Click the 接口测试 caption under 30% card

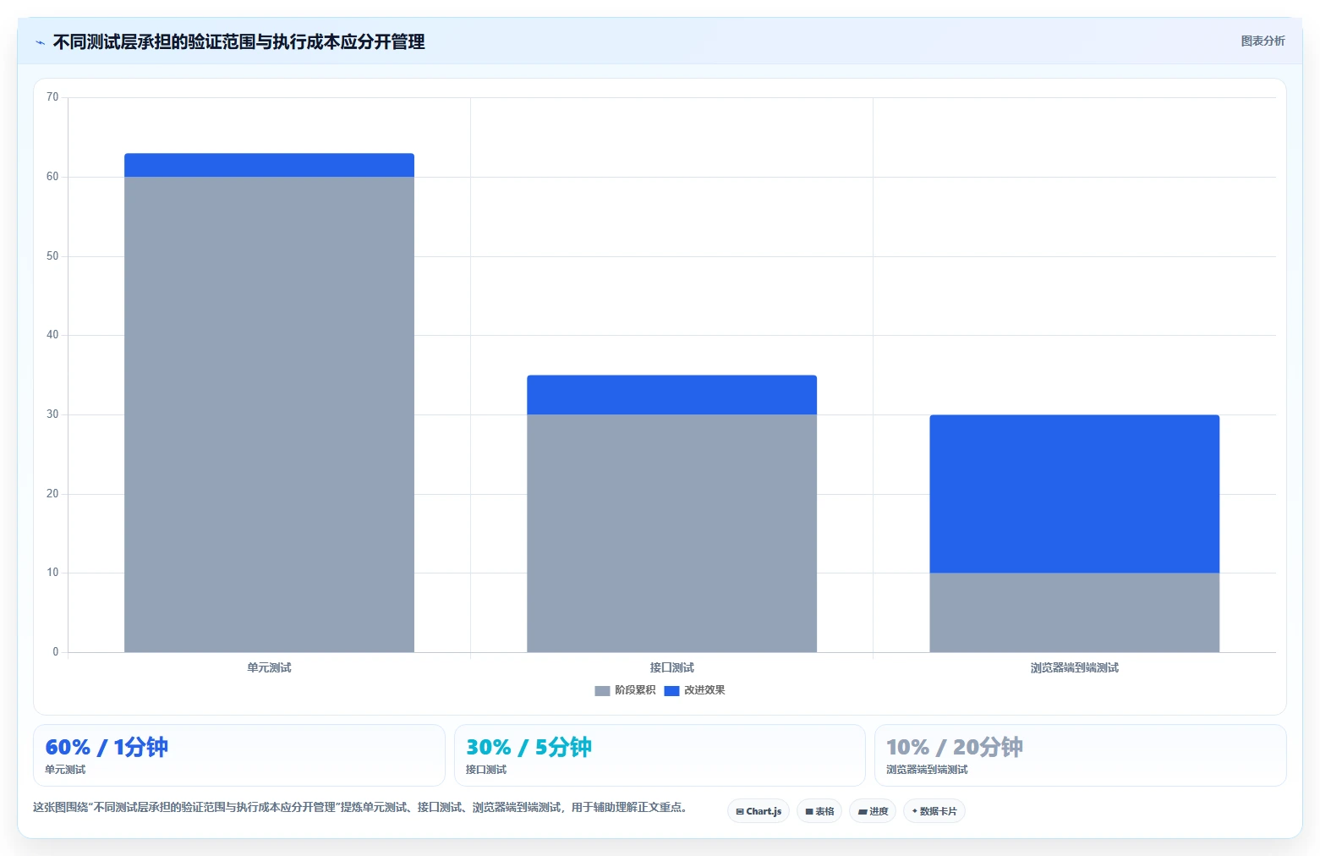point(486,770)
